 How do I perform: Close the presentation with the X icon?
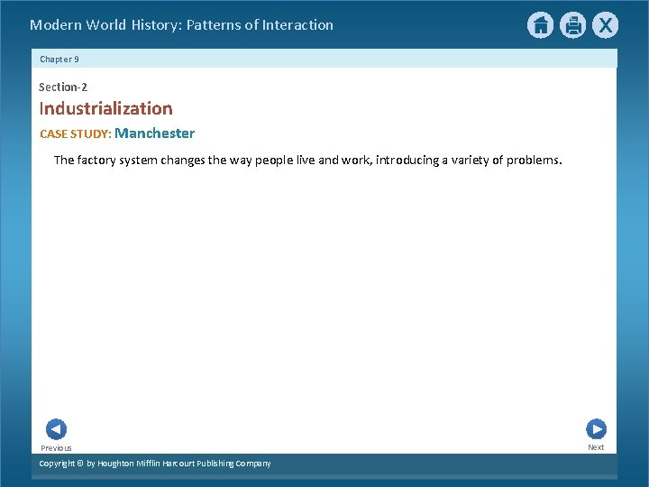point(605,25)
